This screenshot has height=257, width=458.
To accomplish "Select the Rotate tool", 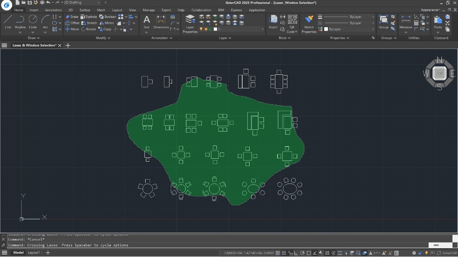I will click(x=91, y=29).
